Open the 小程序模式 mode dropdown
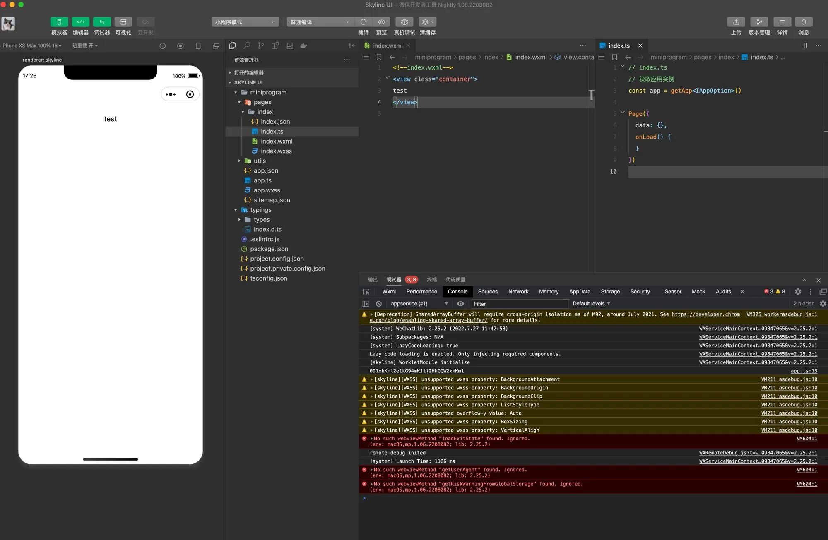This screenshot has width=828, height=540. point(244,22)
